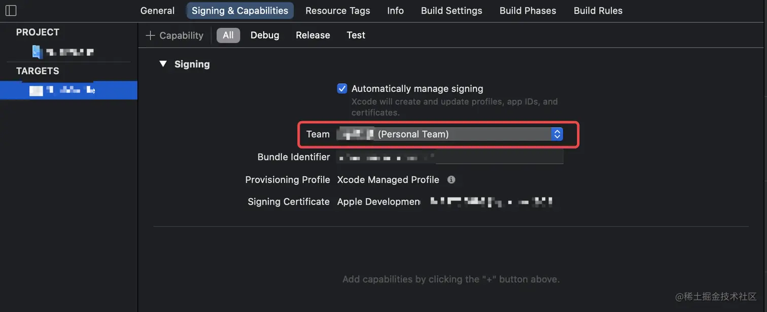Screen dimensions: 767x312
Task: Select the Test configuration filter
Action: [x=356, y=35]
